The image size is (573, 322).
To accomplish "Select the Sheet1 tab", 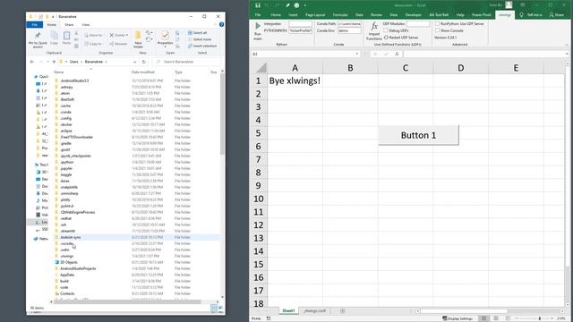I will click(x=288, y=310).
